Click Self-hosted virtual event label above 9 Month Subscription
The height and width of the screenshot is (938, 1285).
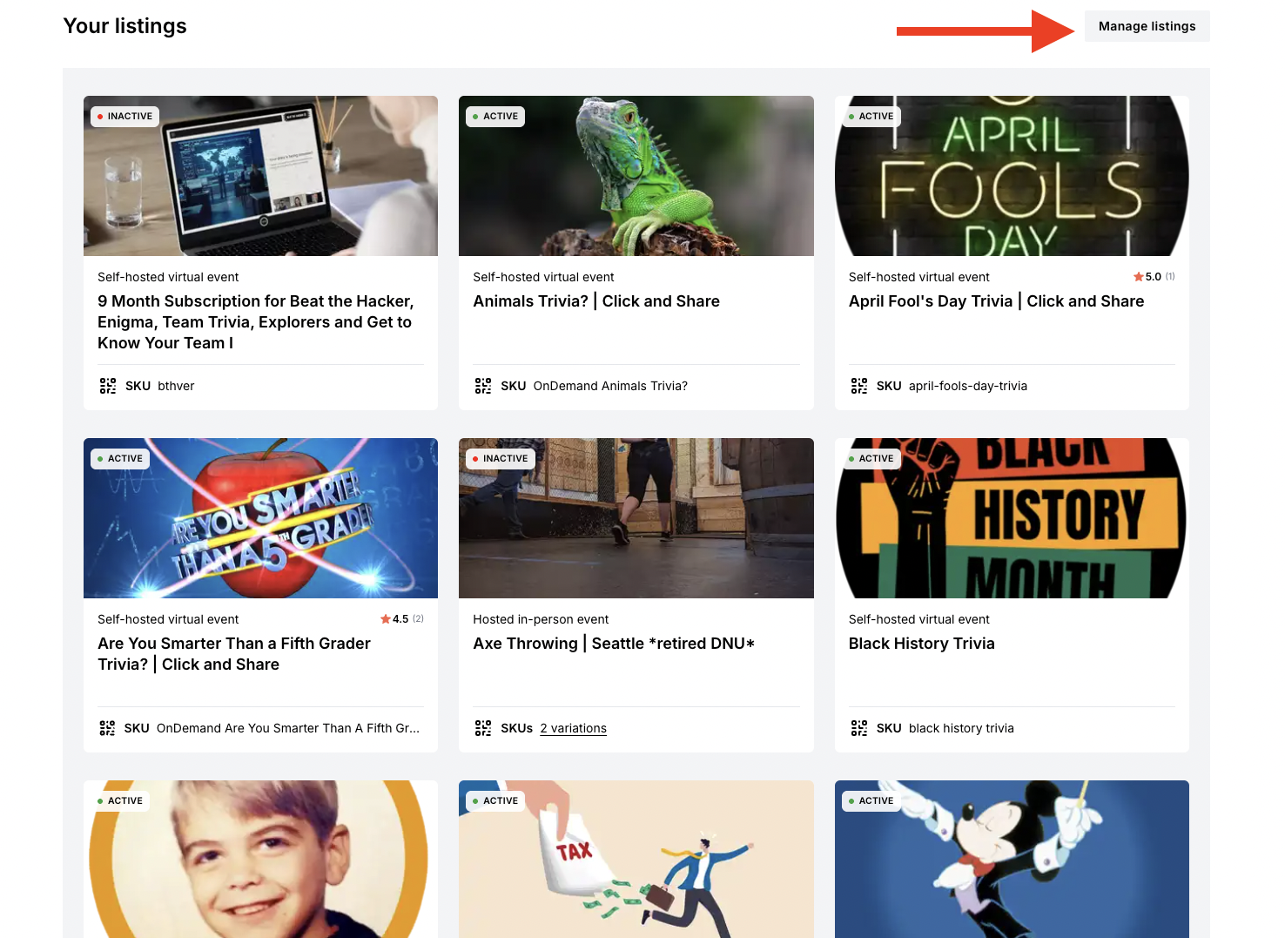[168, 277]
